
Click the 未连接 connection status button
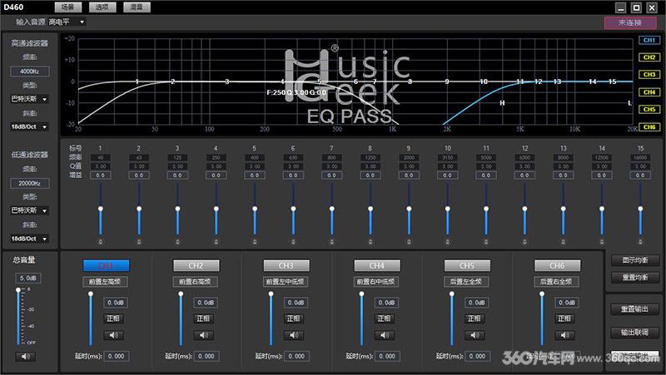coord(630,22)
